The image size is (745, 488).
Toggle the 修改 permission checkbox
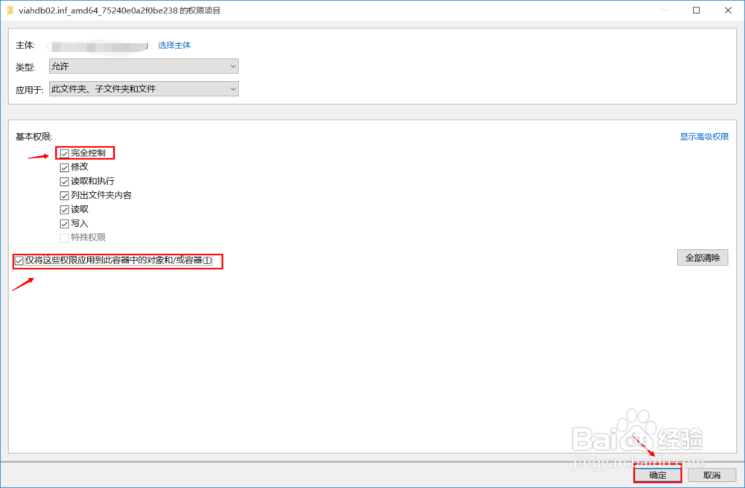[64, 167]
